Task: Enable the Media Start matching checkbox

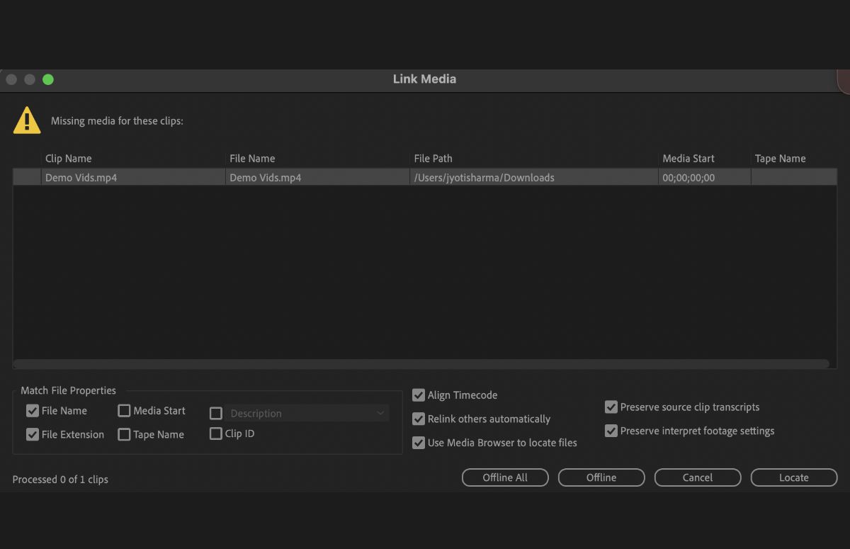Action: tap(125, 410)
